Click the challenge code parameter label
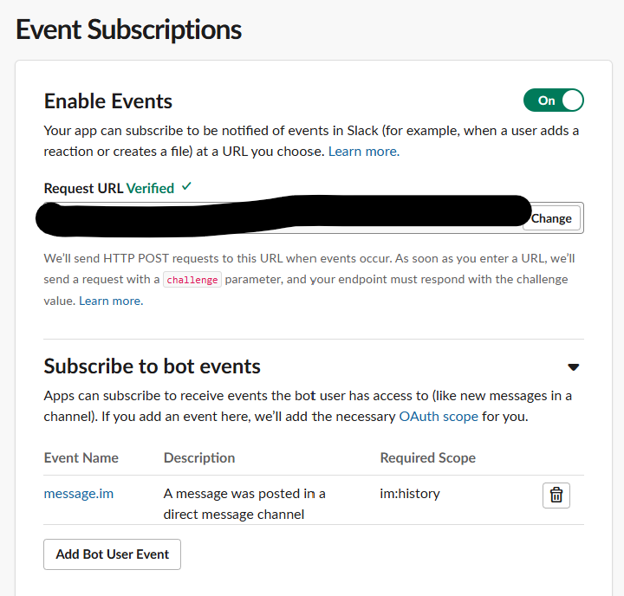This screenshot has width=624, height=596. (192, 280)
